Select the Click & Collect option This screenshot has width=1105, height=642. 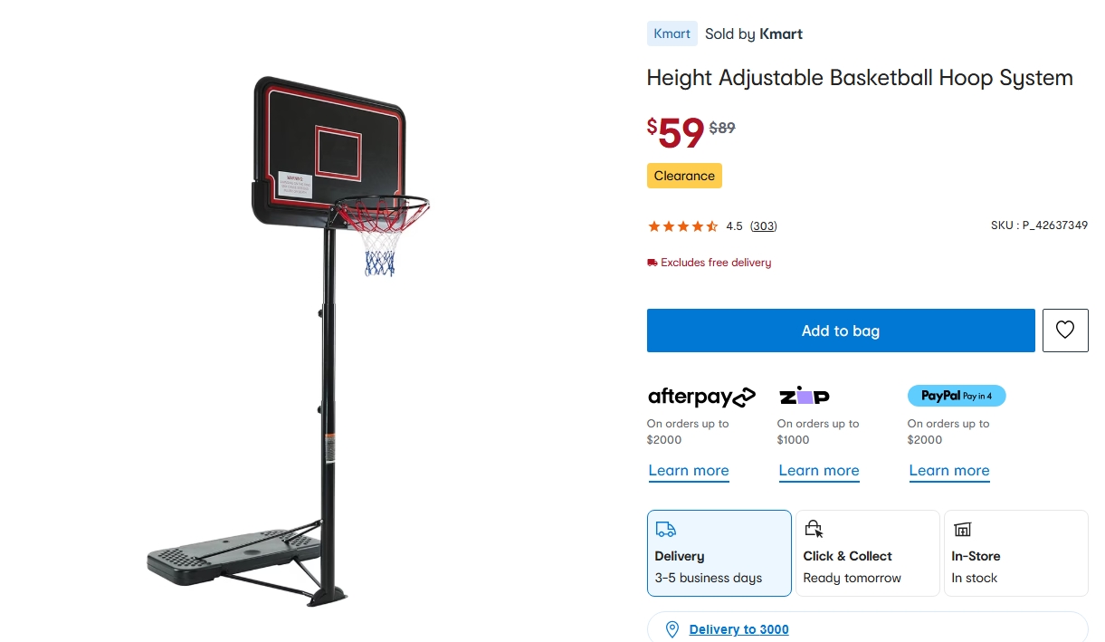tap(868, 553)
